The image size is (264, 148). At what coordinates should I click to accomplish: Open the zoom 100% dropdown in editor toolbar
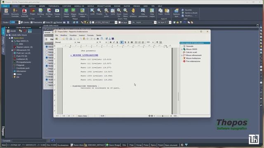153,42
